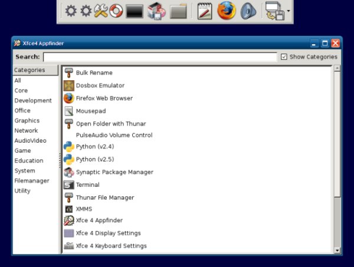Launch the notepad with pencil panel icon
Image resolution: width=354 pixels, height=267 pixels.
[205, 11]
